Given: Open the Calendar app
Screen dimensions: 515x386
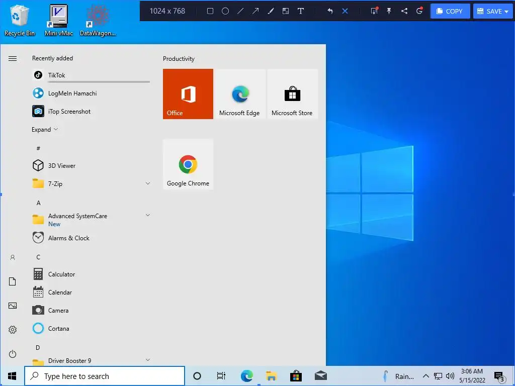Looking at the screenshot, I should (x=91, y=292).
